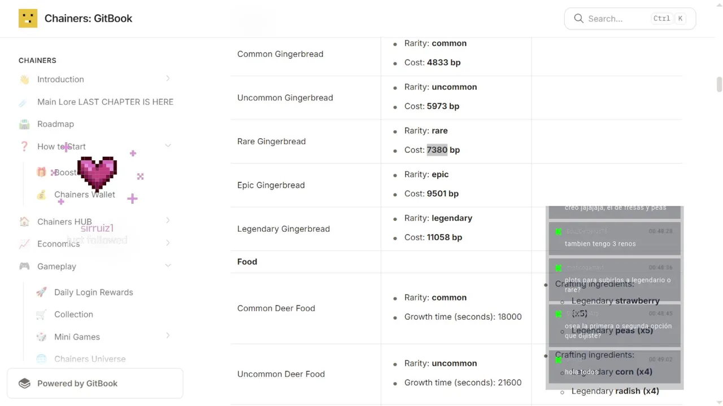723x406 pixels.
Task: Click the game controller Gameplay icon
Action: tap(24, 266)
